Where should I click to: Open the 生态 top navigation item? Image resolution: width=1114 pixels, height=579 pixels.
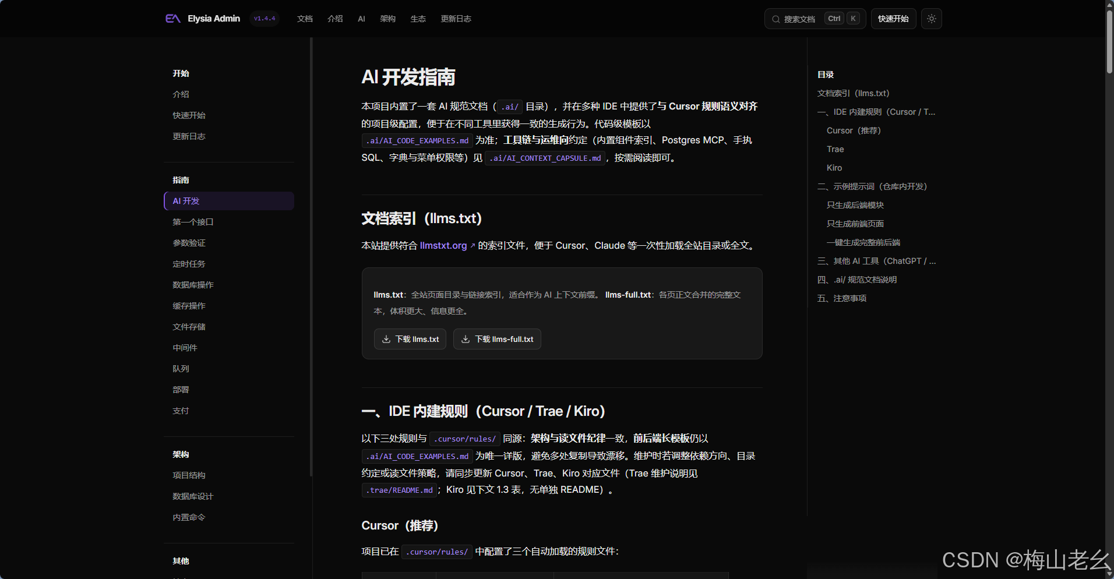418,19
